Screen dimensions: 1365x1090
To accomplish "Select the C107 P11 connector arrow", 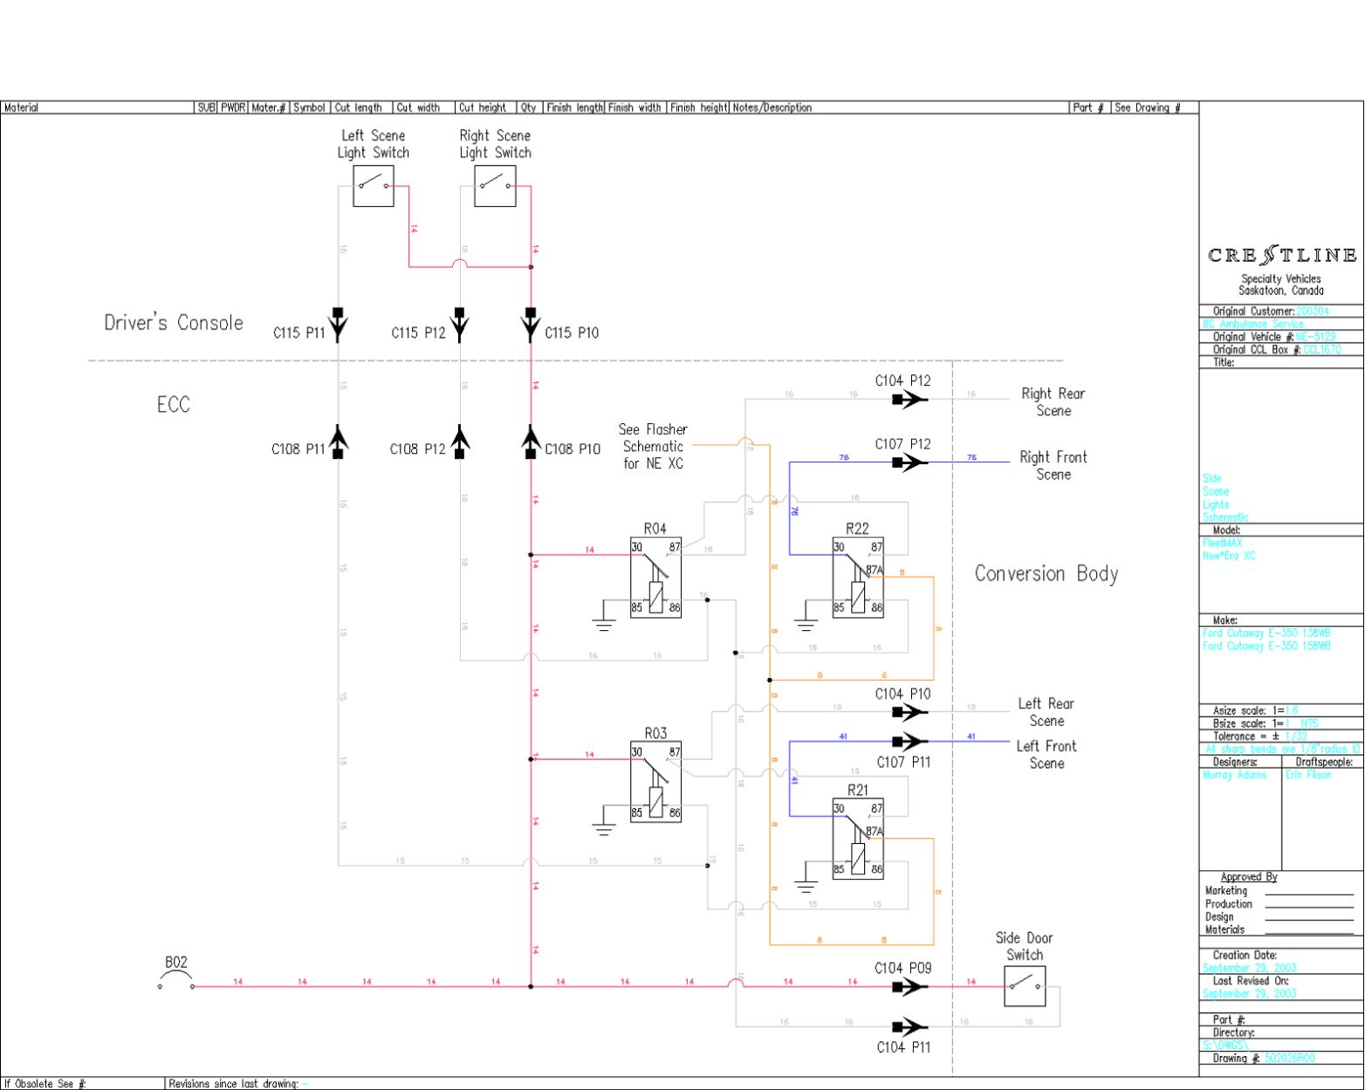I will [x=909, y=742].
